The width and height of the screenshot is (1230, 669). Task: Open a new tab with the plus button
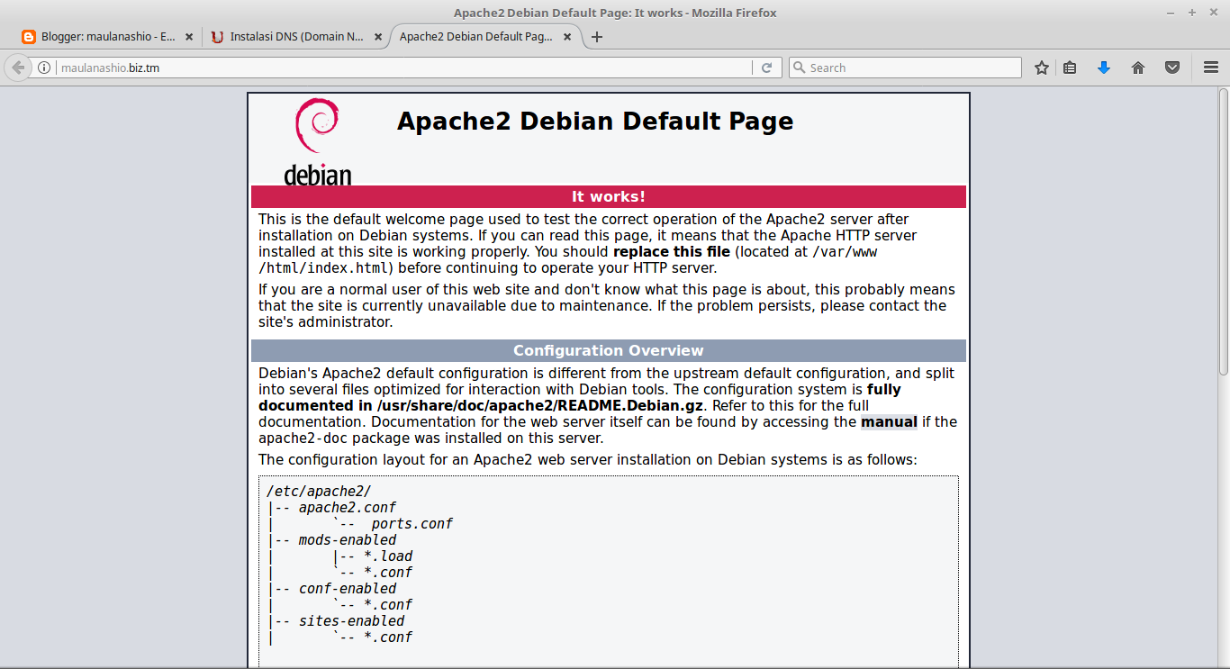(x=596, y=37)
